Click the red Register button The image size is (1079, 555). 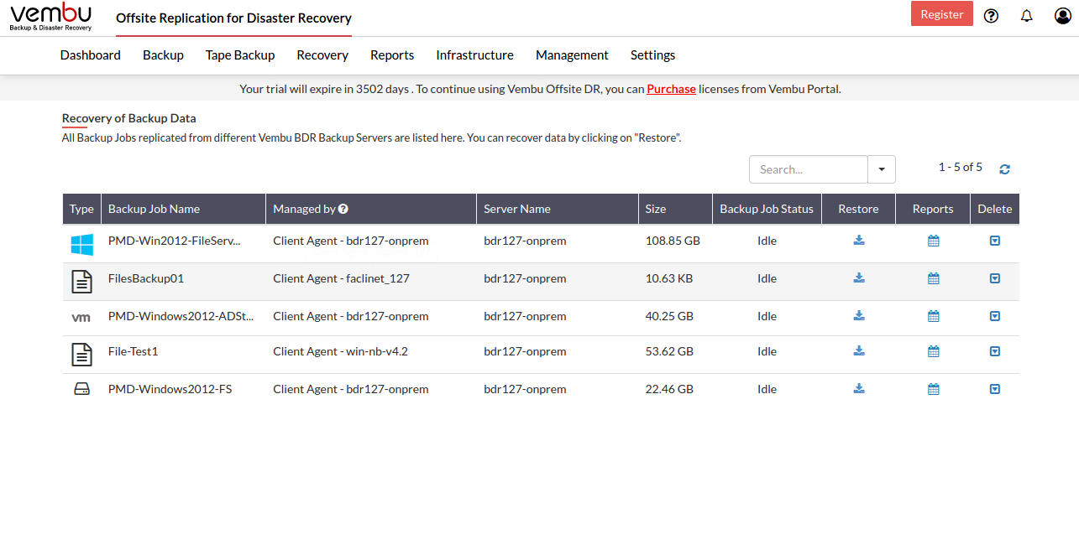[x=942, y=14]
